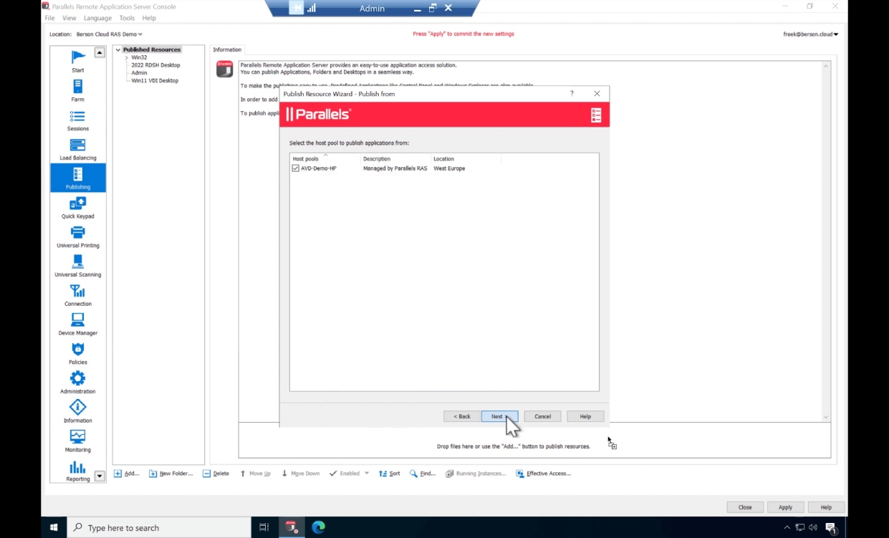This screenshot has width=889, height=538.
Task: Open the Enabled dropdown in the bottom toolbar
Action: pos(367,473)
